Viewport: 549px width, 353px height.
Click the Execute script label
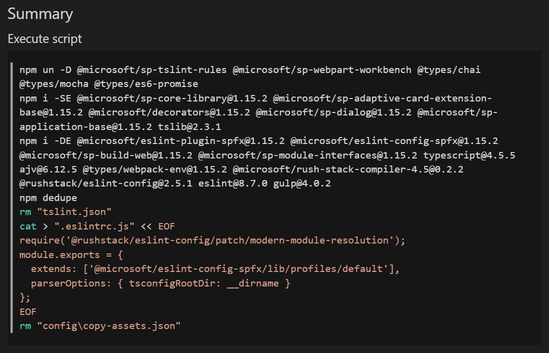pyautogui.click(x=44, y=38)
